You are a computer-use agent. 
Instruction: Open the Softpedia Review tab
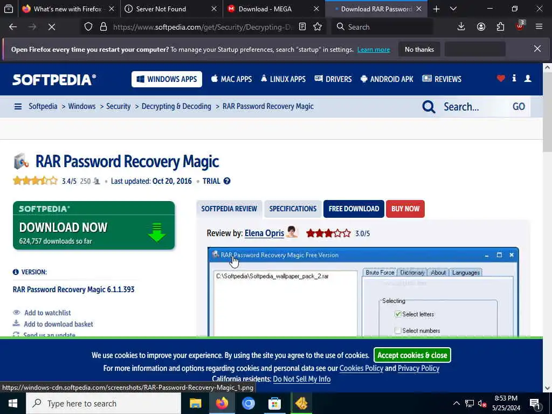coord(229,209)
